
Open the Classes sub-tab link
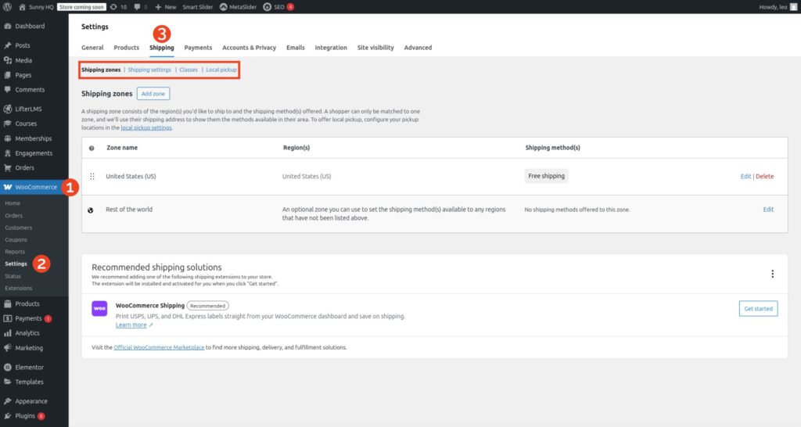click(189, 70)
